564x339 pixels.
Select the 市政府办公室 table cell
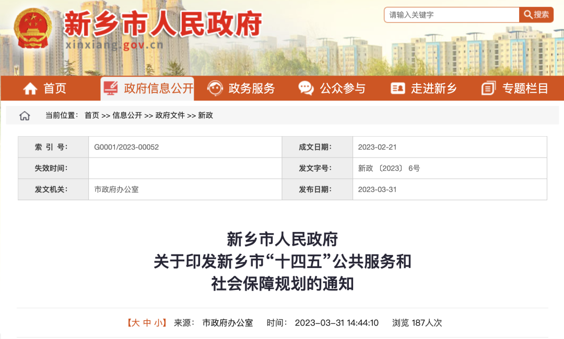point(185,190)
